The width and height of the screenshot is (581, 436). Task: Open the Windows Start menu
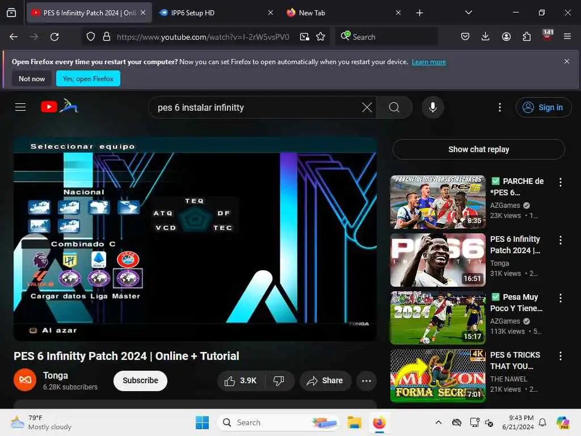point(203,422)
